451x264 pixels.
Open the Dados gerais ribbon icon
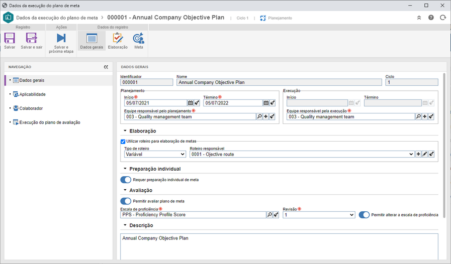pyautogui.click(x=92, y=38)
